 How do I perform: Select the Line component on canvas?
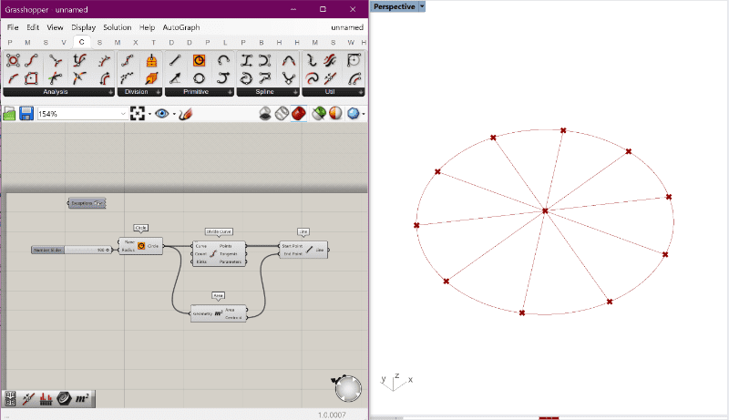[303, 250]
